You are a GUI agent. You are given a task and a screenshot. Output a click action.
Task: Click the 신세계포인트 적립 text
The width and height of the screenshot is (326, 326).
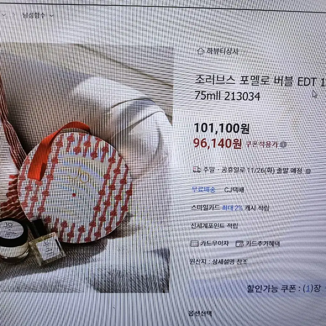[x=214, y=226]
